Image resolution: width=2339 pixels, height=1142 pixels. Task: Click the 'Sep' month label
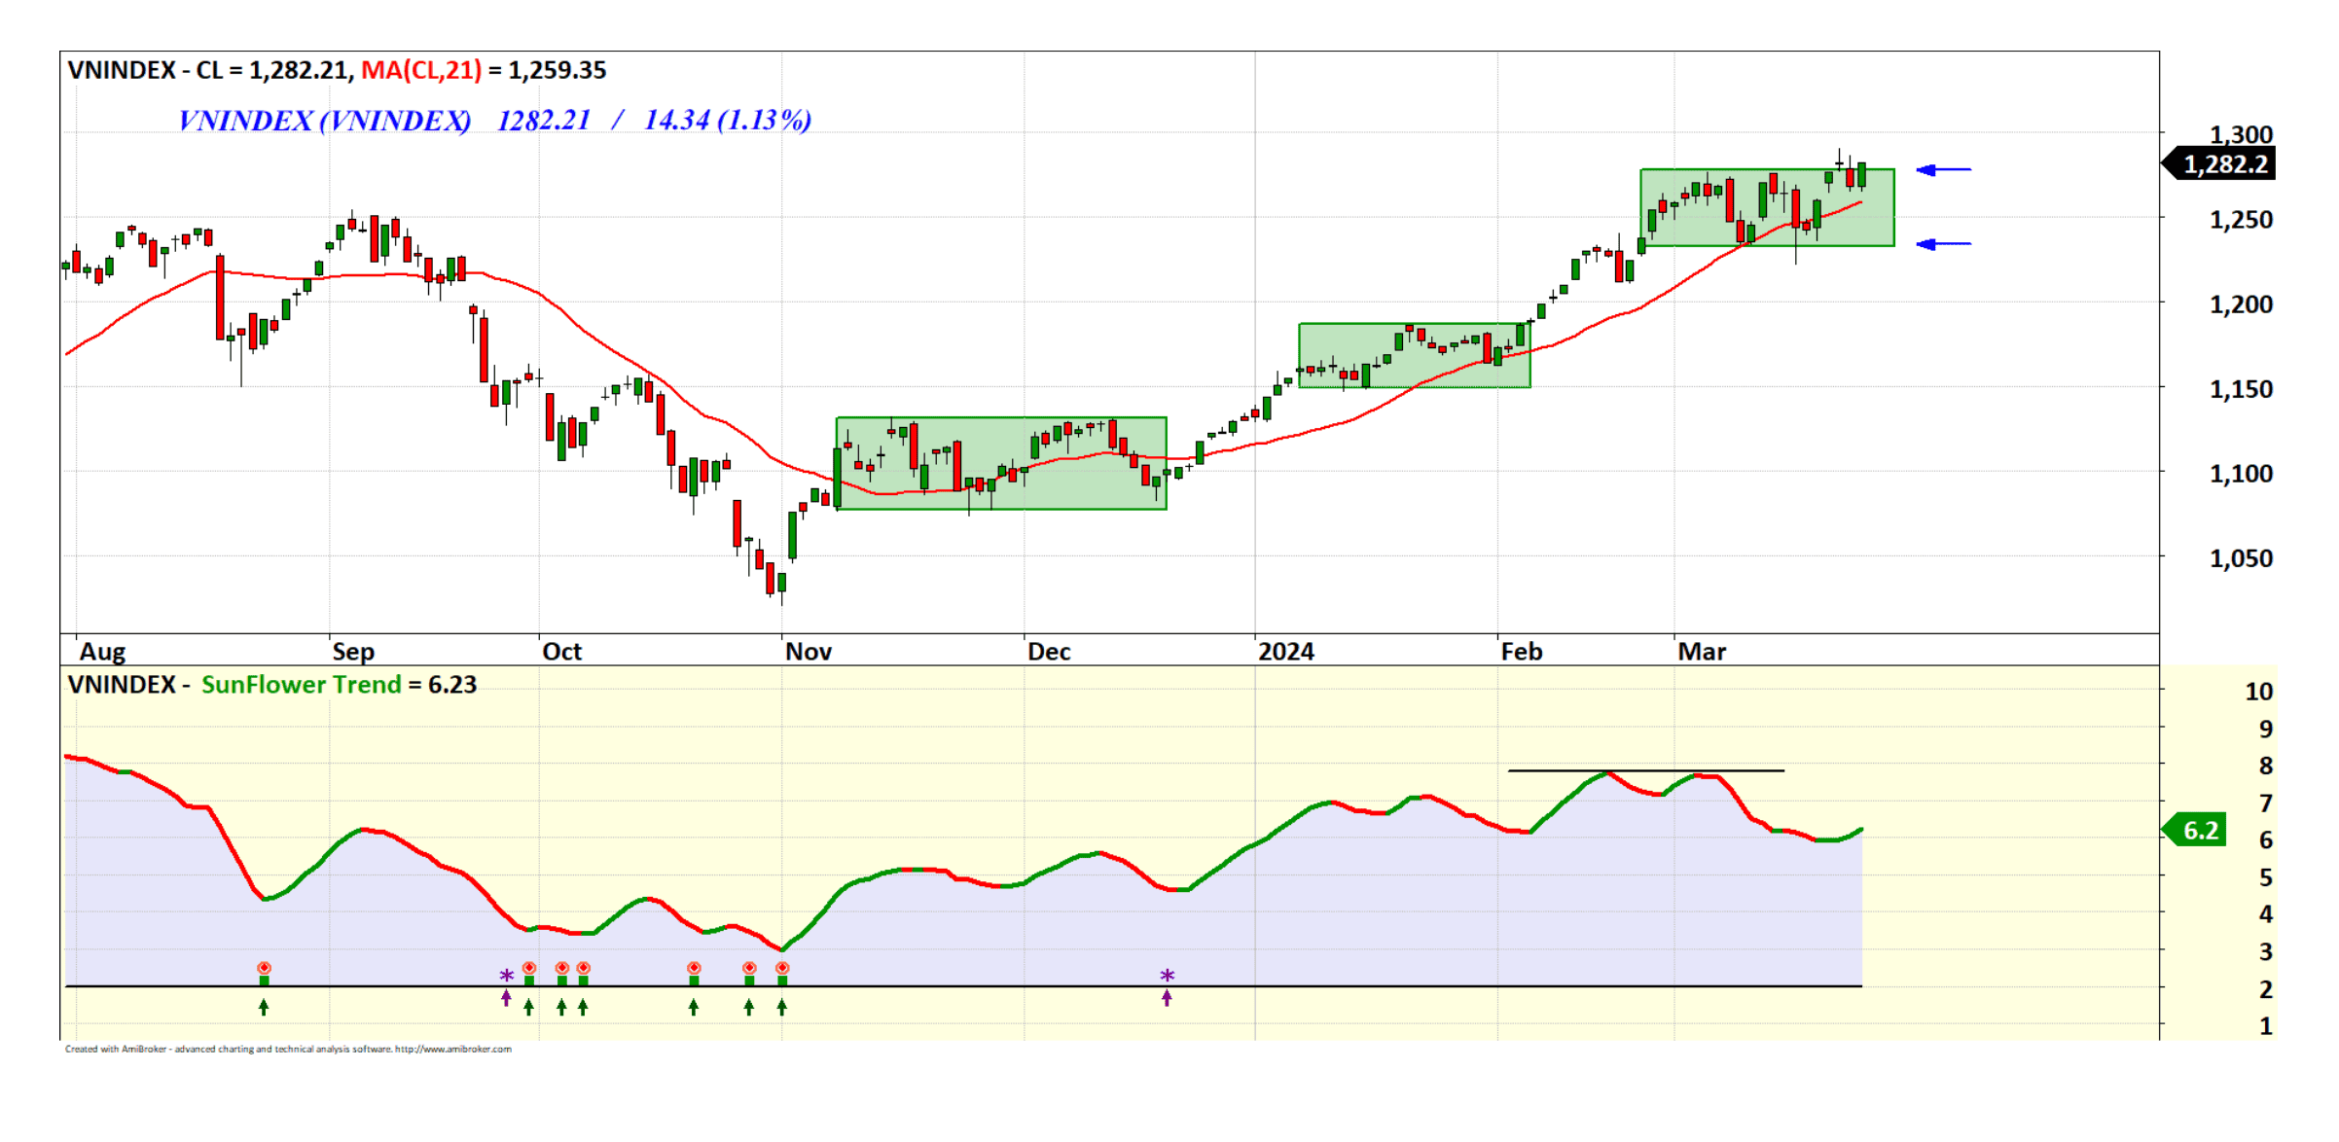click(353, 652)
